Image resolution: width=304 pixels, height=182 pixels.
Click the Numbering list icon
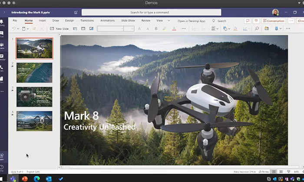click(204, 29)
